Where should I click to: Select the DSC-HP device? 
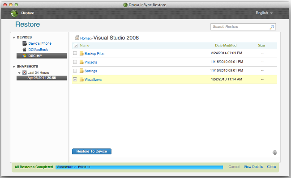point(42,55)
